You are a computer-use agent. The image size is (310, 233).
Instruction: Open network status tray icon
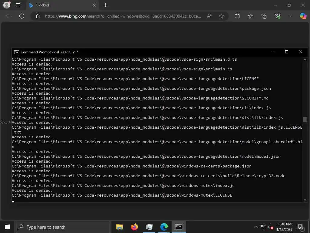click(264, 227)
